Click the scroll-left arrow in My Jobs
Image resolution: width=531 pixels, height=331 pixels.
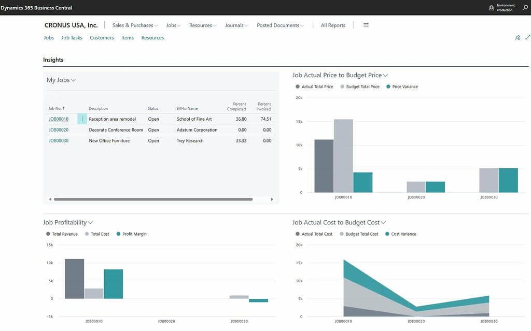pos(50,199)
